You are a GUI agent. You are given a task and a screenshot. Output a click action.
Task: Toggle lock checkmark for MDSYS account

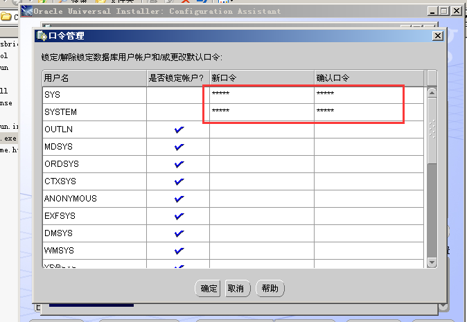pos(179,147)
